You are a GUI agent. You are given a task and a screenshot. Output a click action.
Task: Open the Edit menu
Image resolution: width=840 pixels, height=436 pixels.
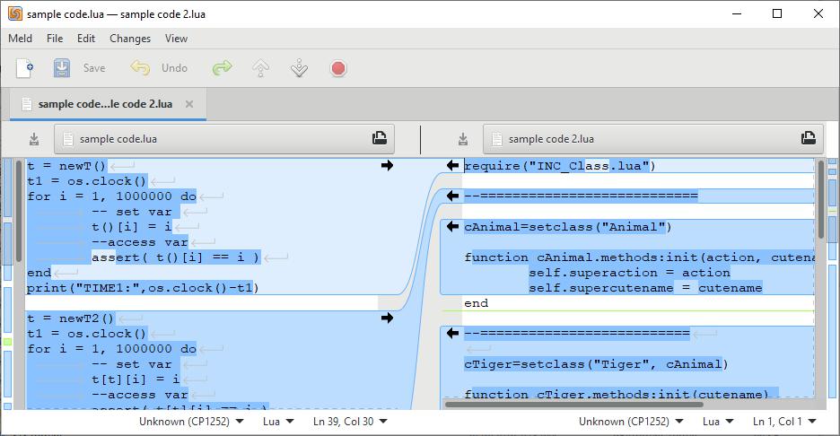click(86, 39)
